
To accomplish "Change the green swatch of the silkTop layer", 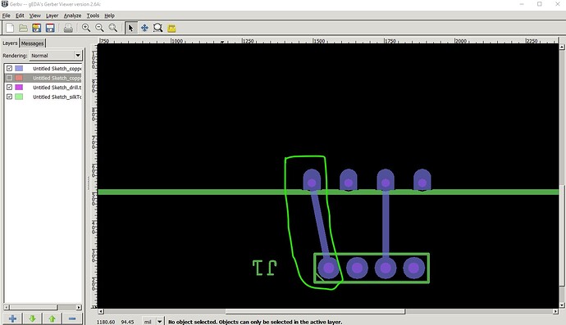I will click(19, 97).
